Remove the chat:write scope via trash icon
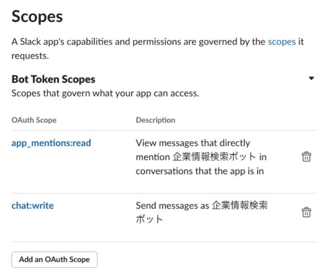Image resolution: width=333 pixels, height=278 pixels. click(307, 212)
